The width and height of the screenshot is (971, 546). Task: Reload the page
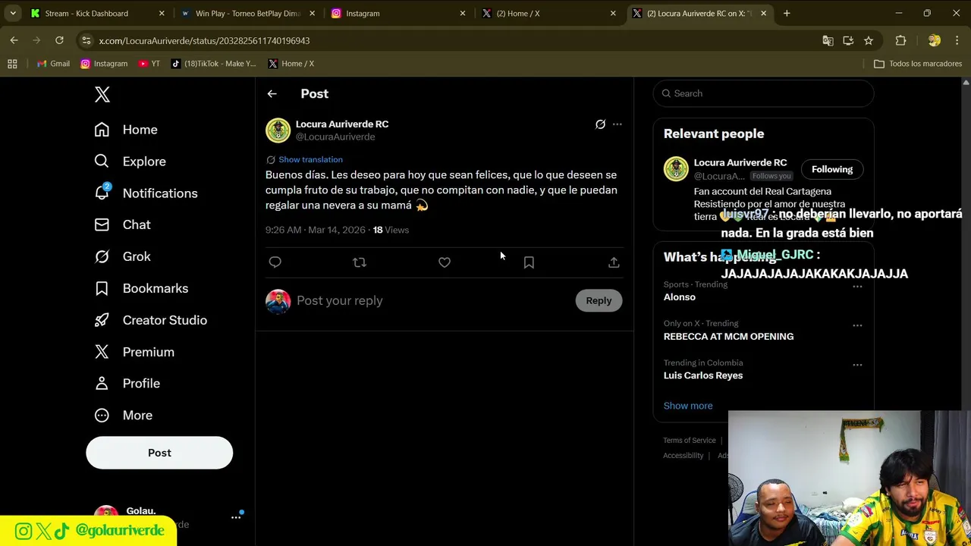[x=59, y=40]
